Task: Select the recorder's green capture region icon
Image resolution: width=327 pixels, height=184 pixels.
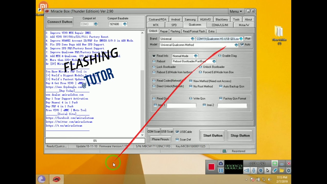Action: pyautogui.click(x=275, y=164)
